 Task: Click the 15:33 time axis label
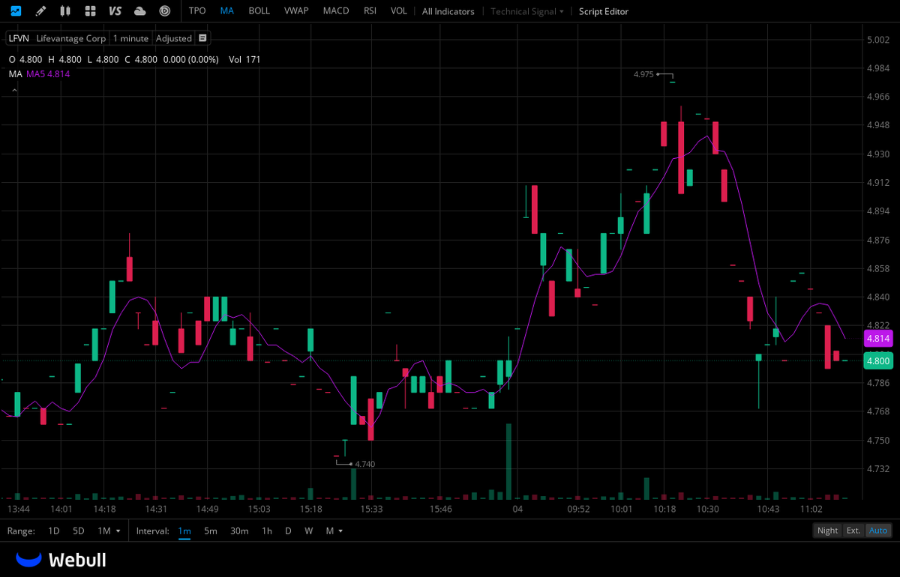coord(371,509)
